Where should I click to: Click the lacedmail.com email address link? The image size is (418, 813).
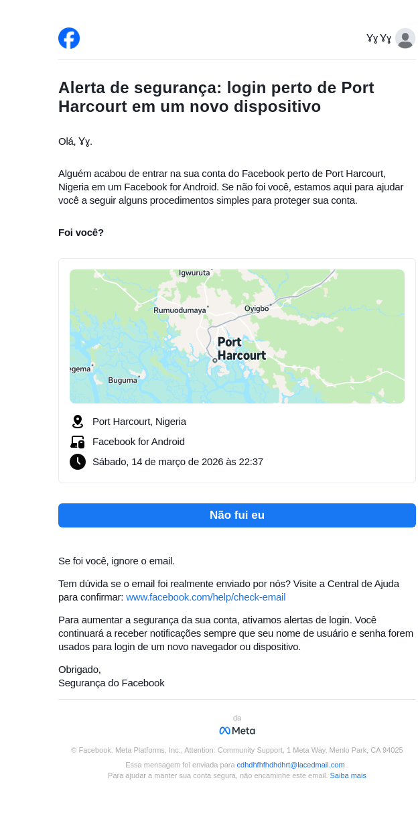[x=291, y=765]
